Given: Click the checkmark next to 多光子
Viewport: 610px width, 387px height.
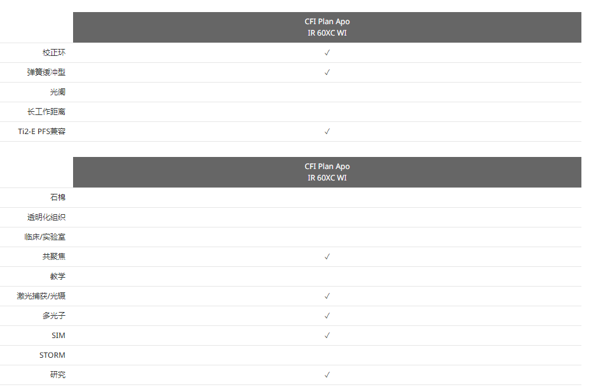Looking at the screenshot, I should 327,316.
